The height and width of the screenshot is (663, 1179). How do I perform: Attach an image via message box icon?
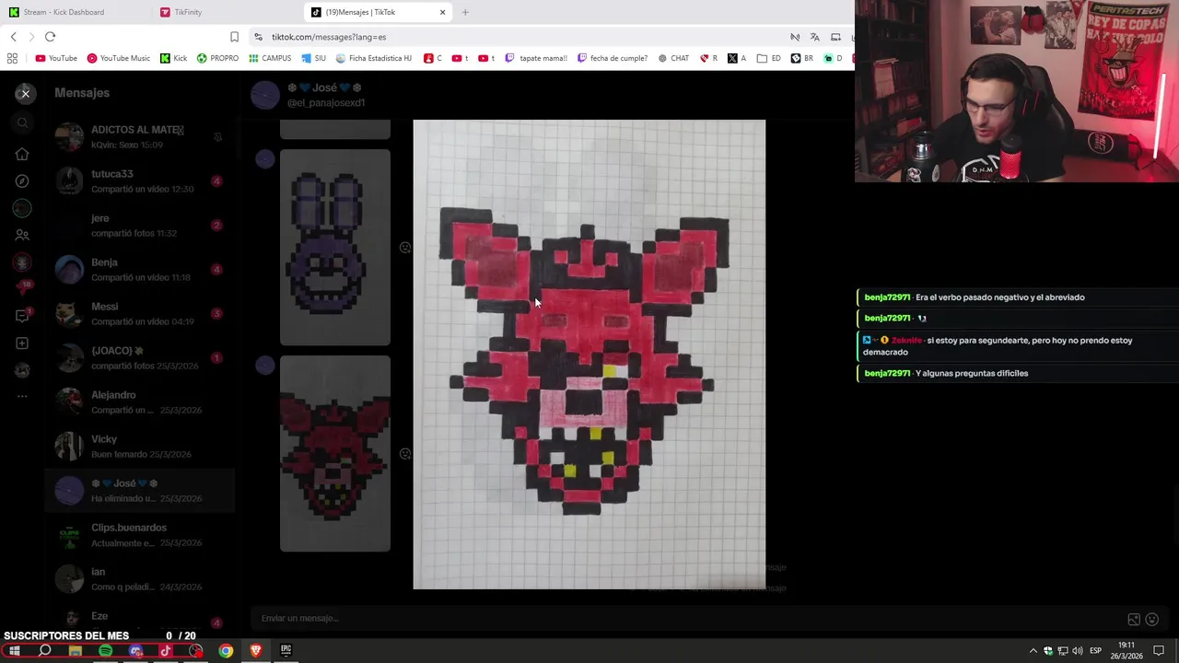[x=1134, y=620]
